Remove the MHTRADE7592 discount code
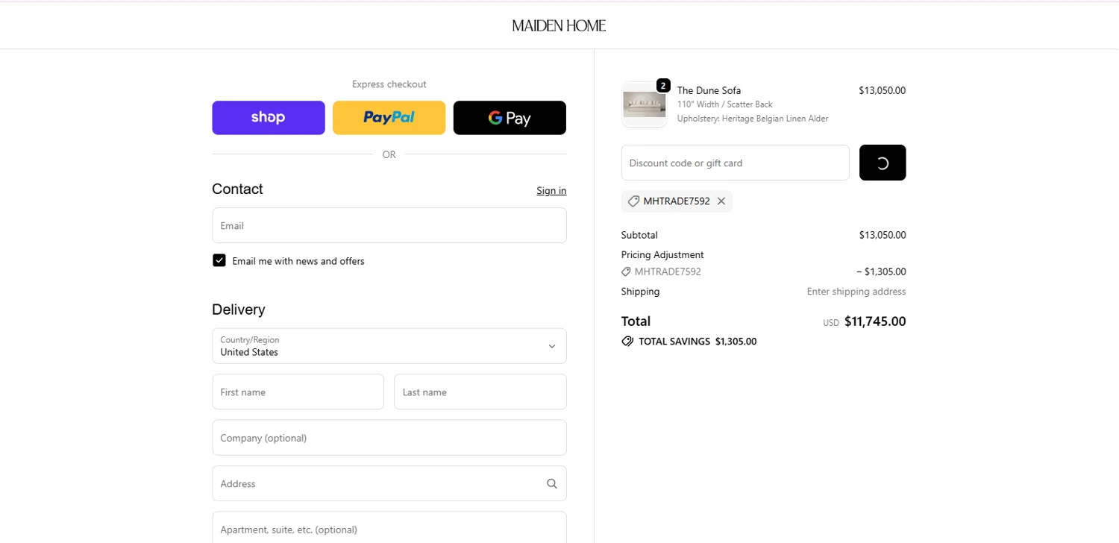Viewport: 1119px width, 543px height. coord(721,201)
